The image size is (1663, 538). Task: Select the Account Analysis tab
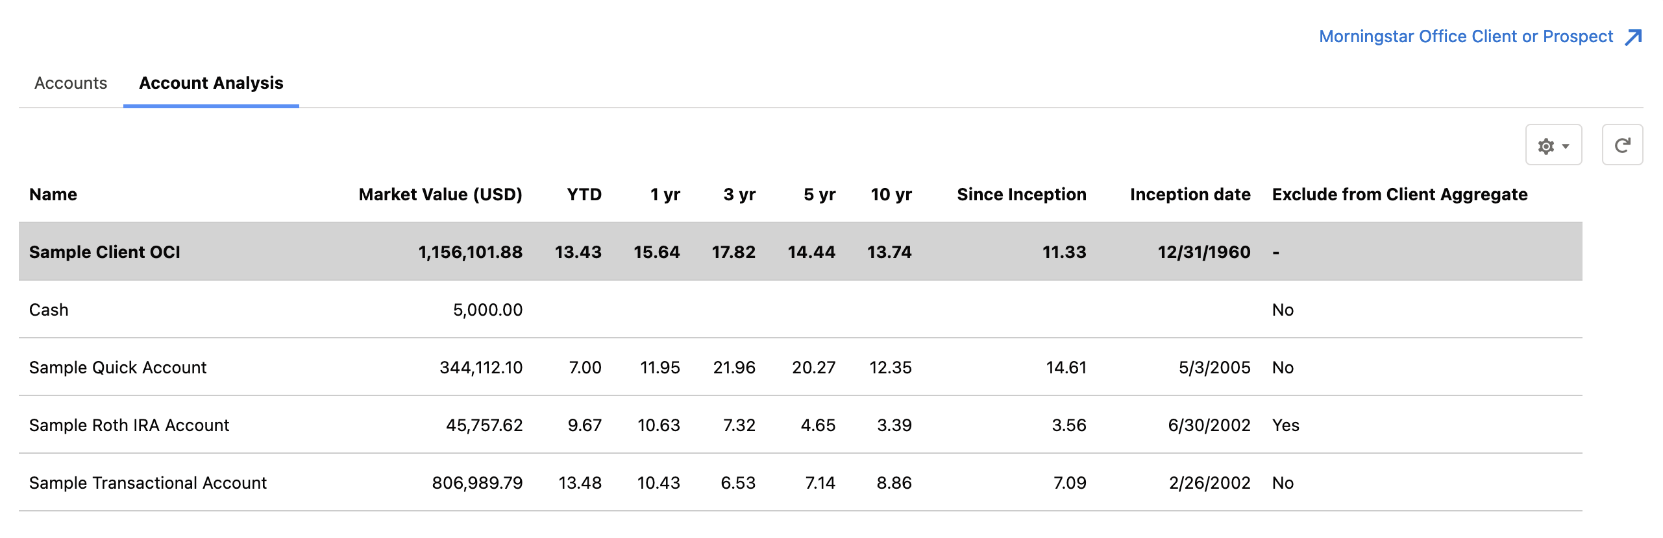[x=211, y=84]
